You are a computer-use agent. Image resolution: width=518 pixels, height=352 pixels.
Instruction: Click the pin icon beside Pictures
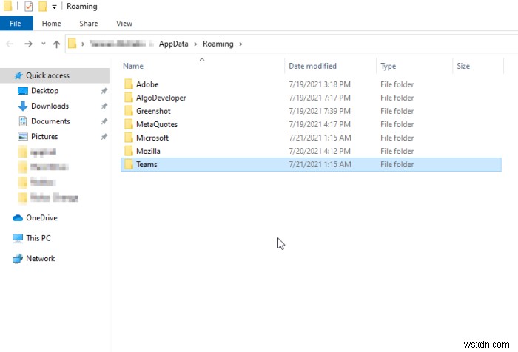[x=104, y=136]
